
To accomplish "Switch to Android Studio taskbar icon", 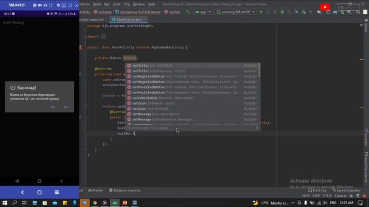I will click(x=115, y=203).
